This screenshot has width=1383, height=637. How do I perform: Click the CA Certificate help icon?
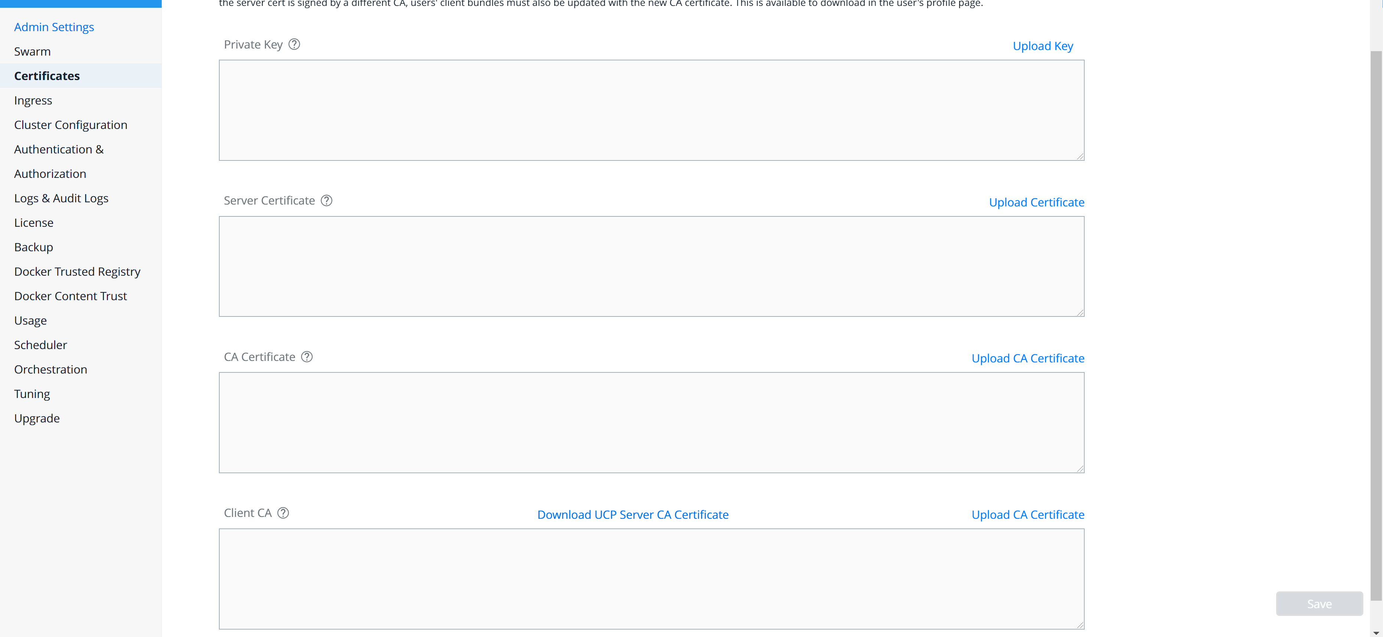coord(307,357)
